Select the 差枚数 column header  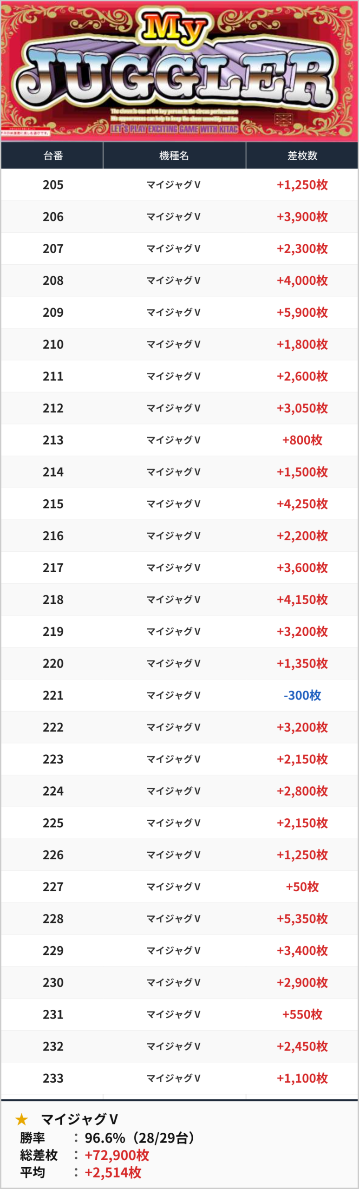[x=302, y=156]
